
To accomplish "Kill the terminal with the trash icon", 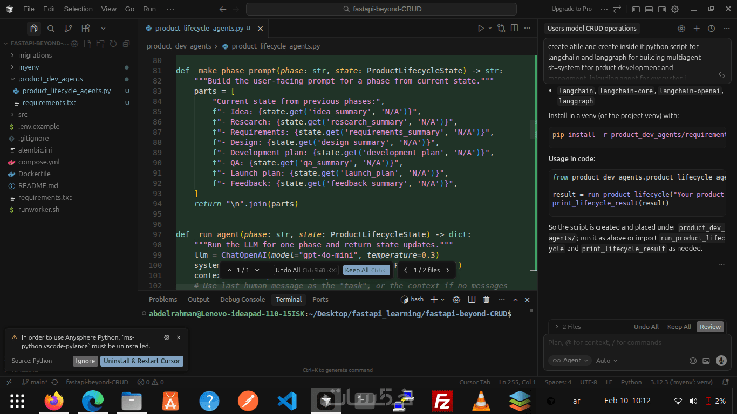I will pyautogui.click(x=486, y=300).
